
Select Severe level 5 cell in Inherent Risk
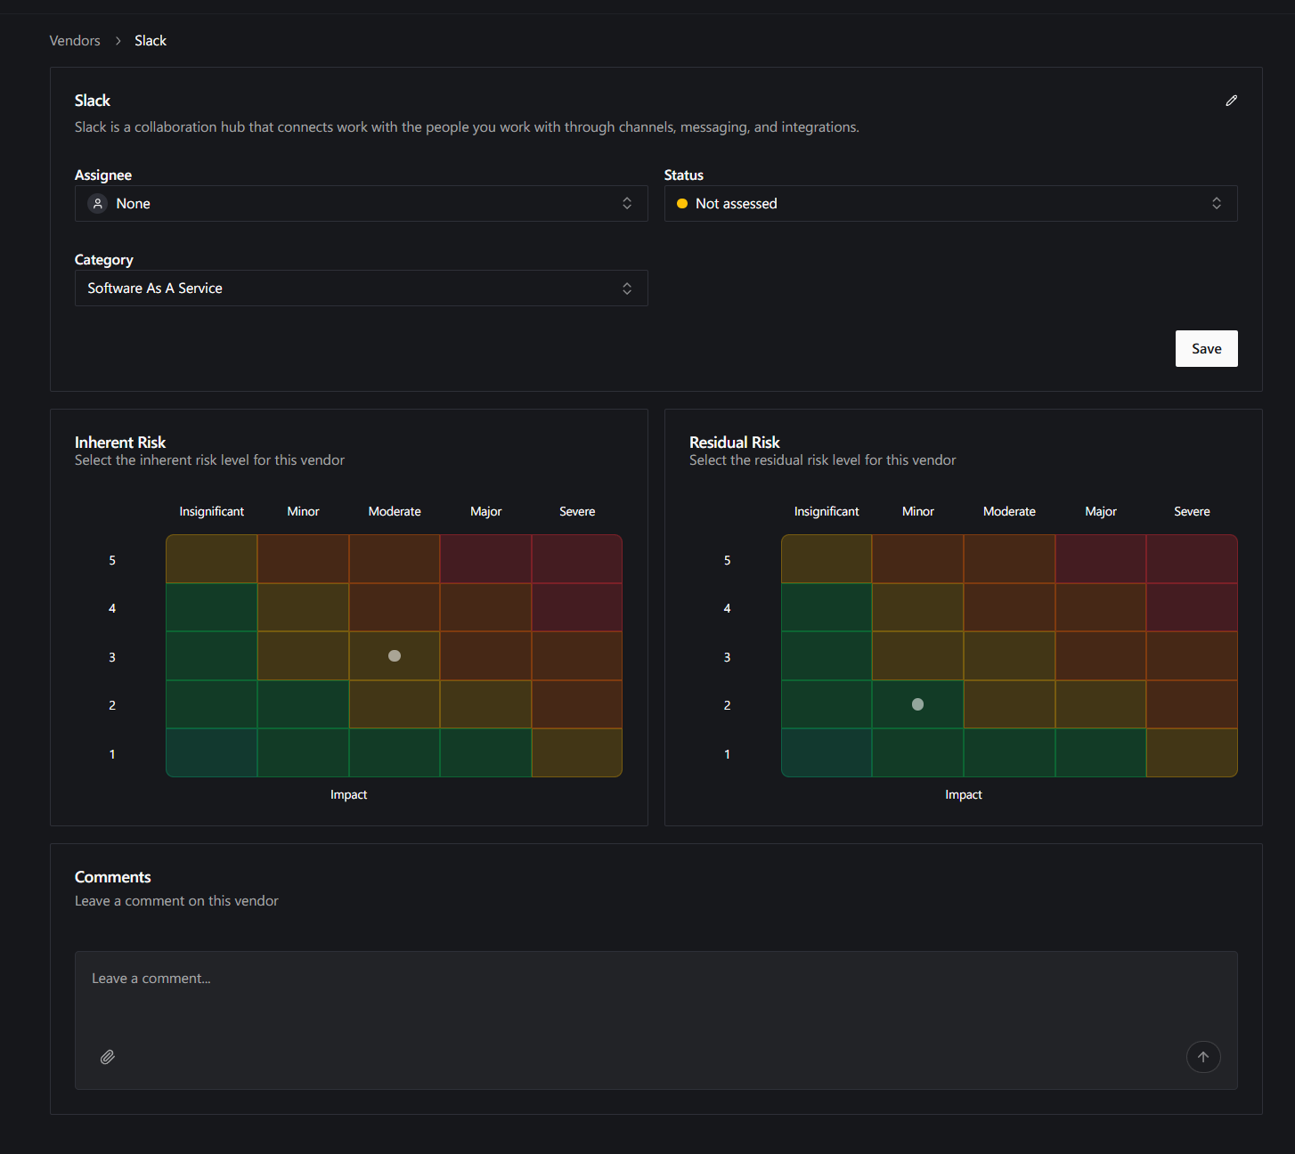[577, 559]
